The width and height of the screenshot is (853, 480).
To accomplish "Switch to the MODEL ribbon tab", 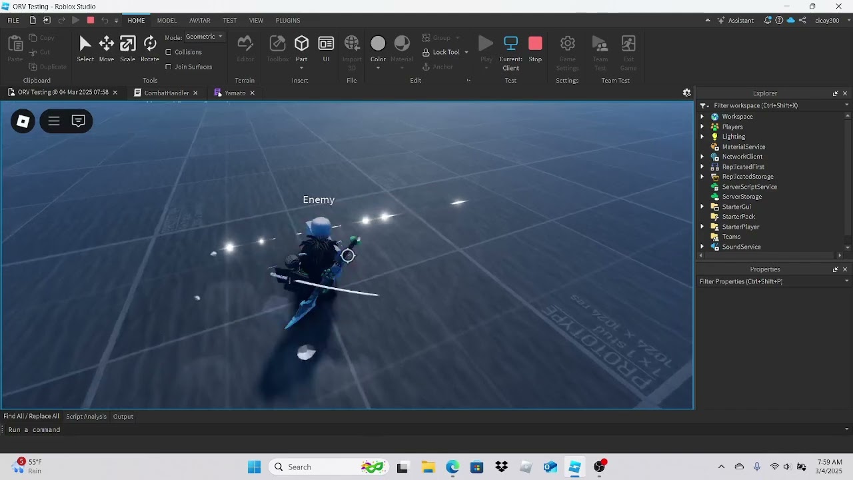I will tap(167, 20).
